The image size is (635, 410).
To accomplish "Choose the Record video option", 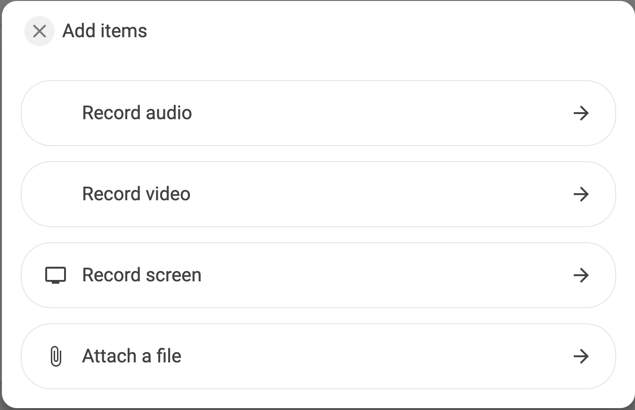I will [x=318, y=194].
